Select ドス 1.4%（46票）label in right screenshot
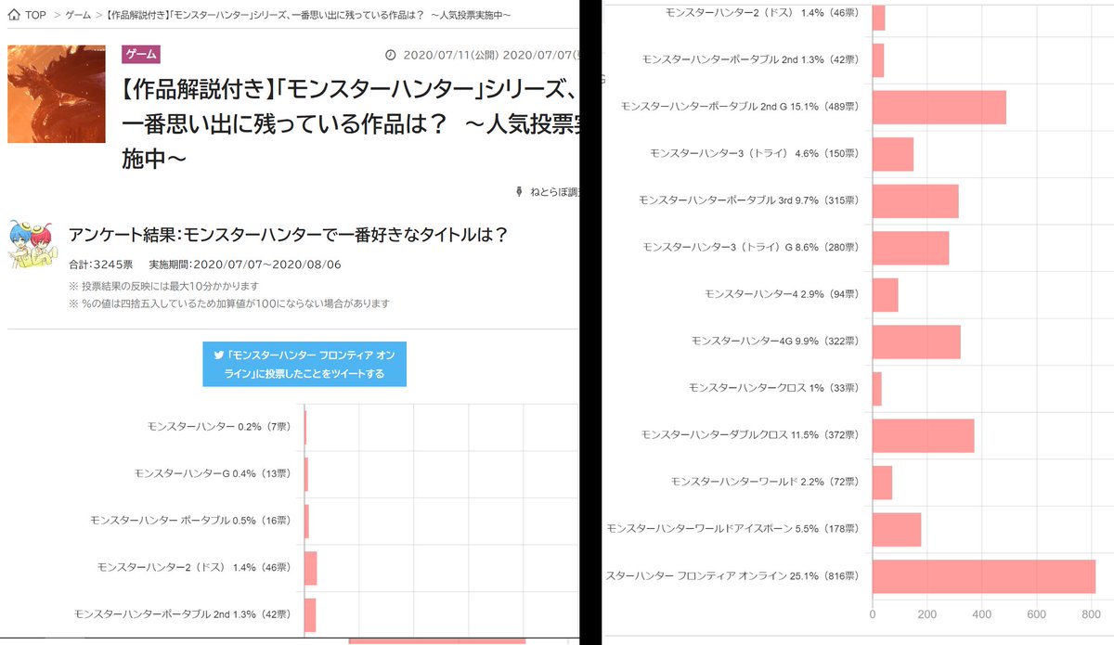 [x=763, y=12]
